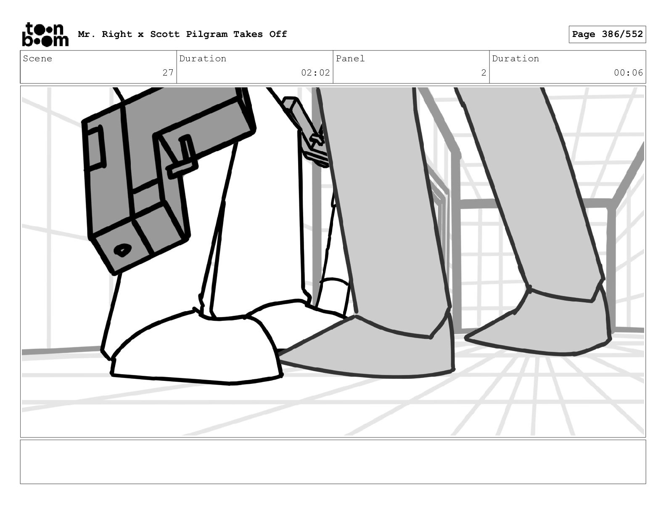Click the 'Panel' header label
Image resolution: width=666 pixels, height=514 pixels.
point(350,58)
